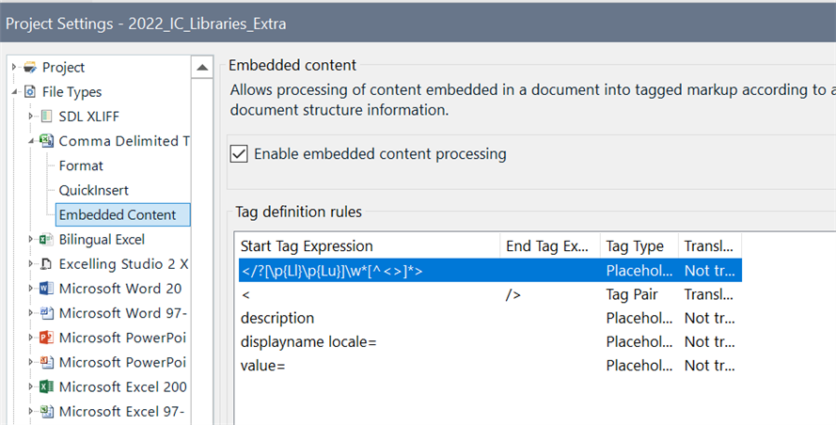The height and width of the screenshot is (425, 836).
Task: Click the Microsoft Word 97- icon
Action: pyautogui.click(x=47, y=313)
